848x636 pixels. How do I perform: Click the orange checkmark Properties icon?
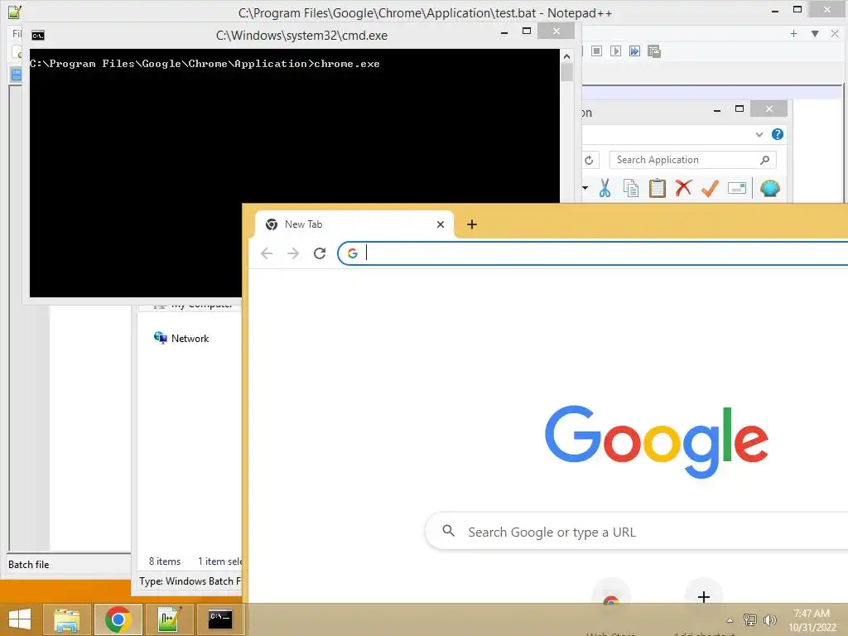click(710, 188)
